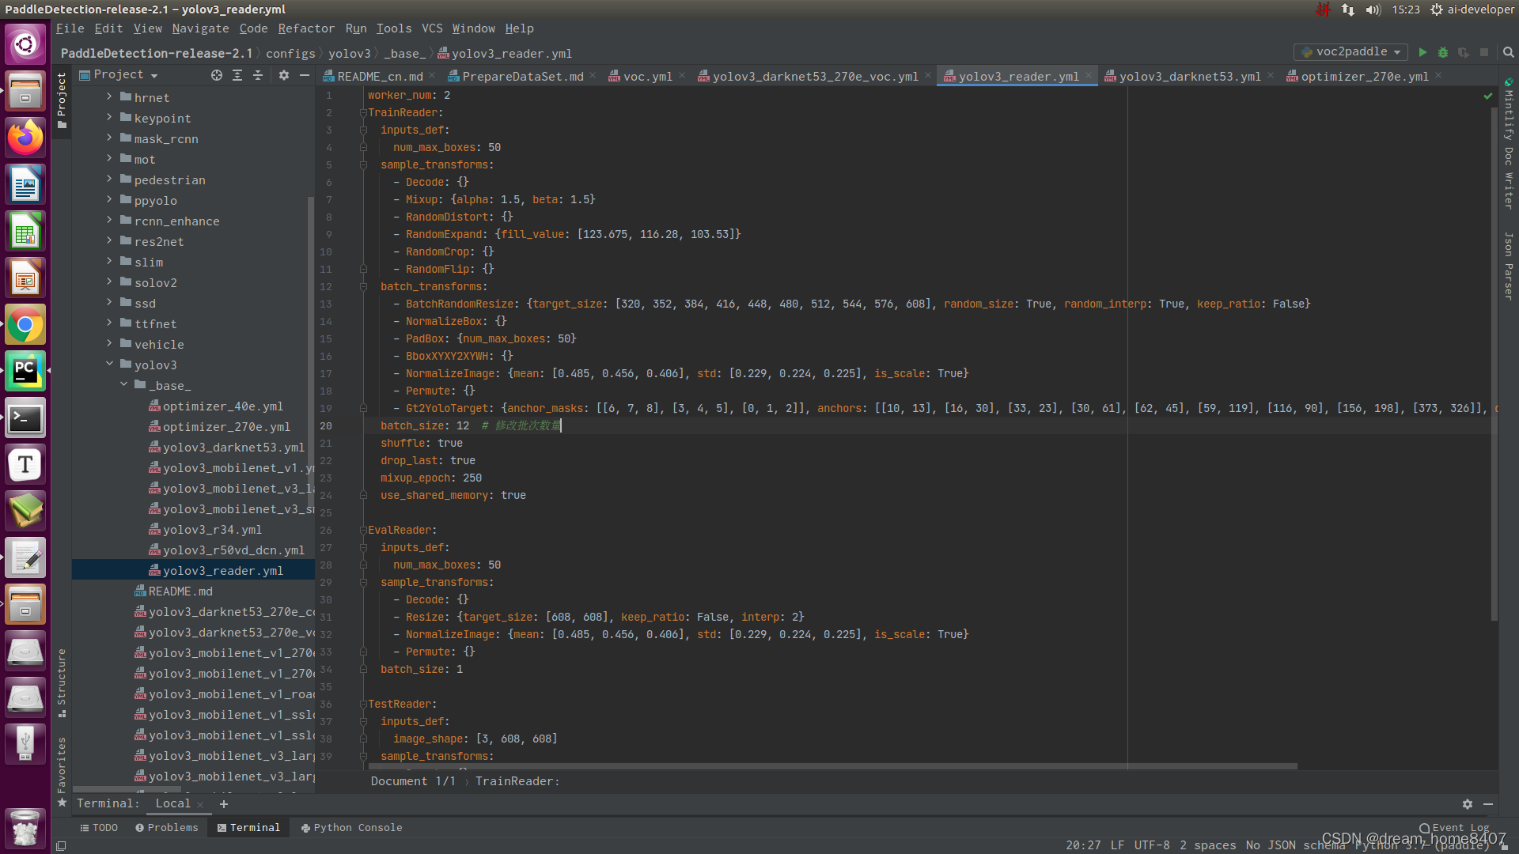Viewport: 1519px width, 854px height.
Task: Close the voc.yml editor tab
Action: tap(682, 76)
